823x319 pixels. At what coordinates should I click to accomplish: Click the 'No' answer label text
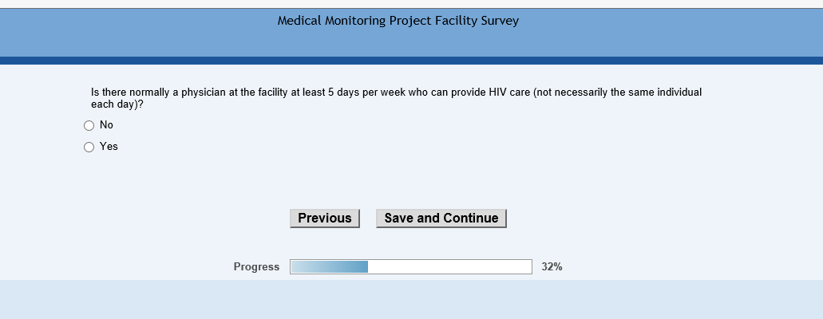[x=106, y=125]
